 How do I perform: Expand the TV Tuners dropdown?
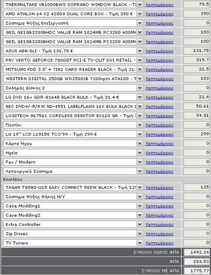[140, 243]
